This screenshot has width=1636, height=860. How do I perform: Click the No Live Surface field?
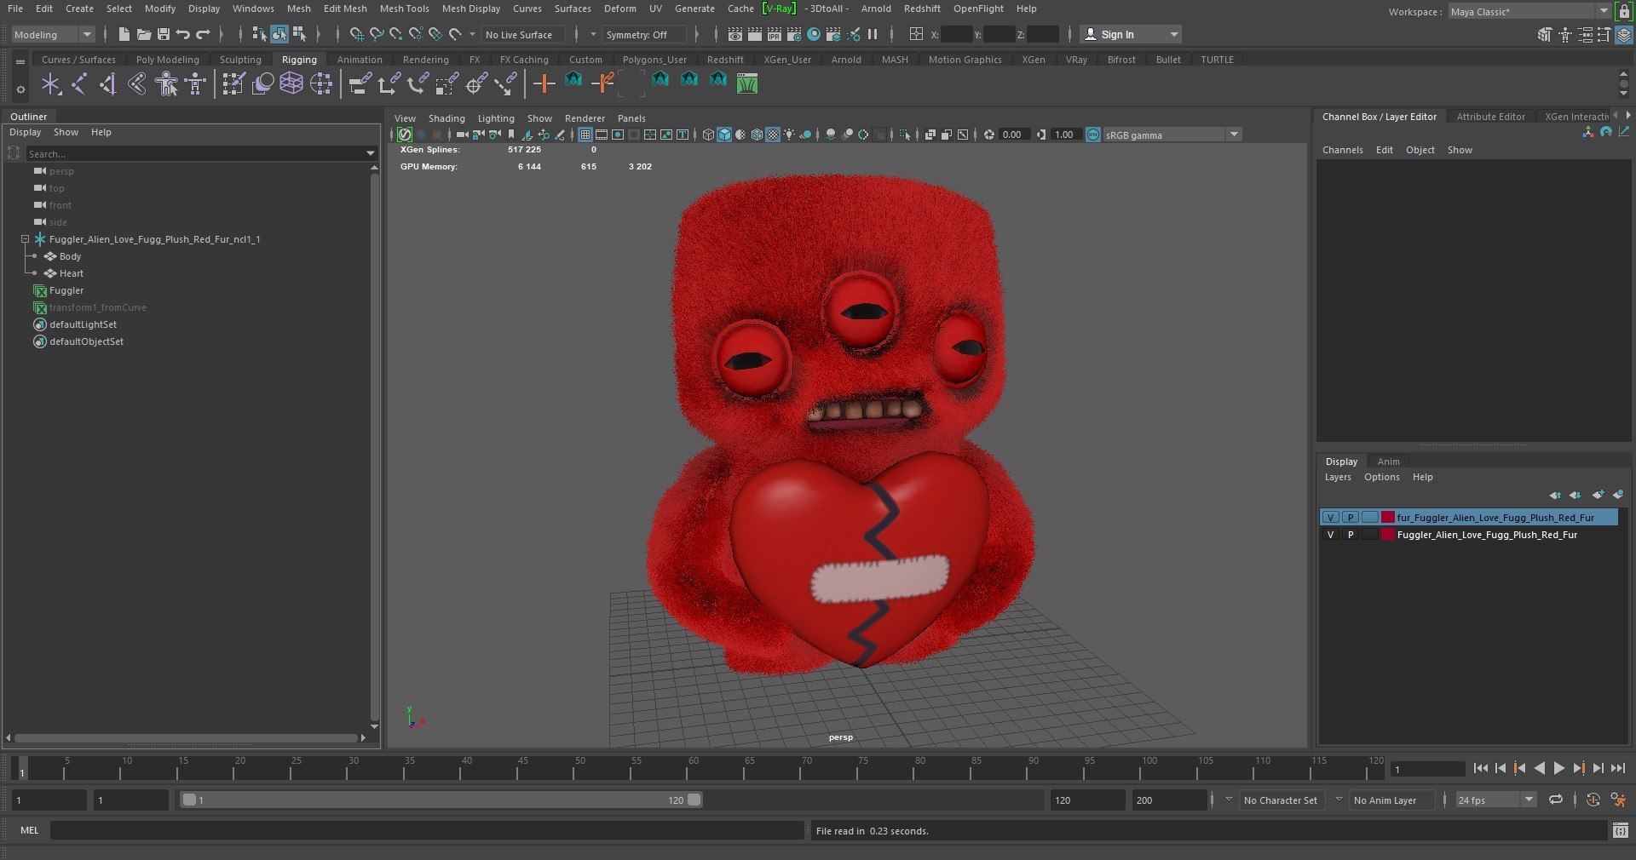521,35
